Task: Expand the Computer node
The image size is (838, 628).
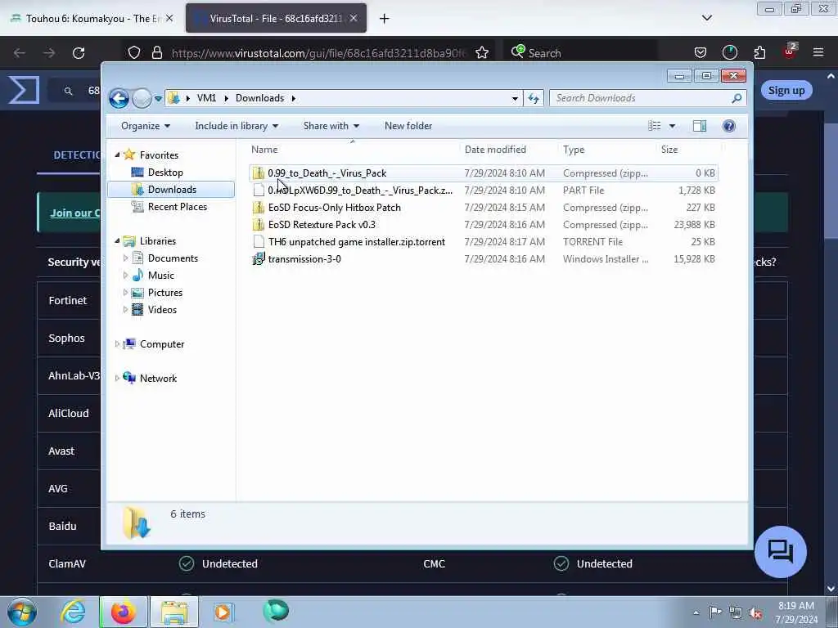Action: (x=117, y=344)
